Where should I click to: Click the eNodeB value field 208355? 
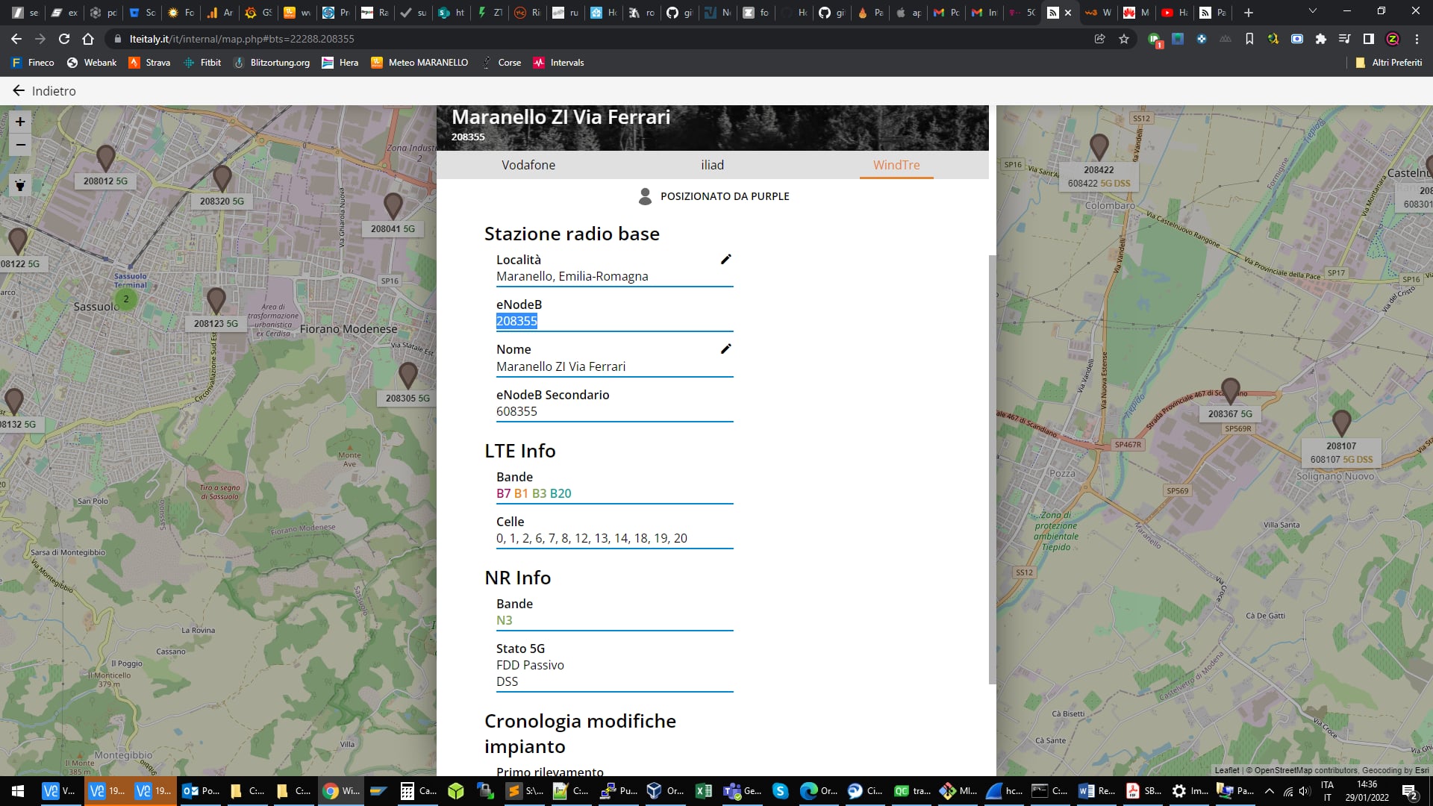tap(516, 321)
